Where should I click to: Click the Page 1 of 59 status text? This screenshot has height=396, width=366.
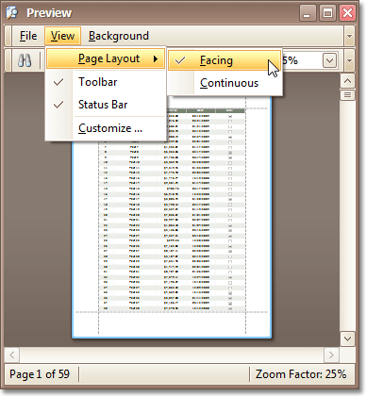click(40, 374)
